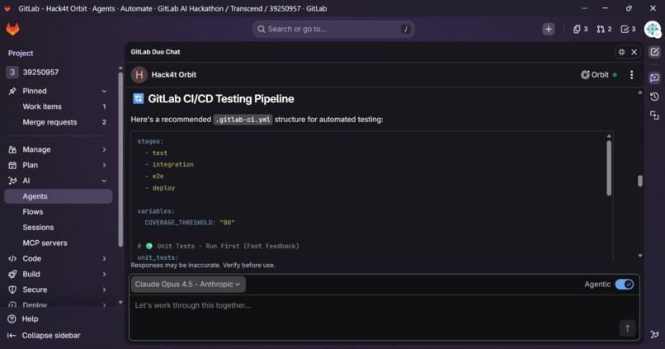Open Flows in the AI section

point(58,211)
